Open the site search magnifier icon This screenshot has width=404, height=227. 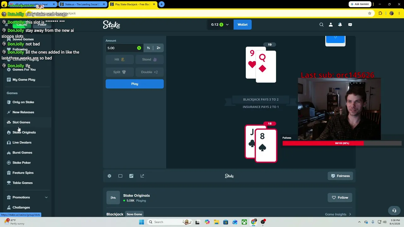(321, 25)
